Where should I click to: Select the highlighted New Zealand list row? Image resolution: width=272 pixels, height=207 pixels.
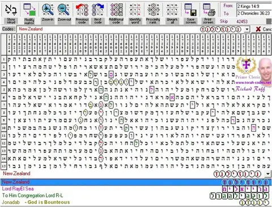click(x=136, y=182)
